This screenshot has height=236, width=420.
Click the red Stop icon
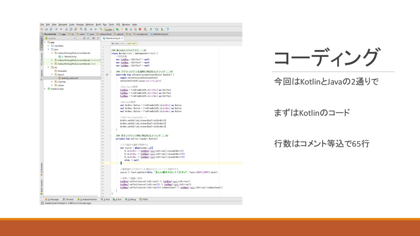(140, 29)
